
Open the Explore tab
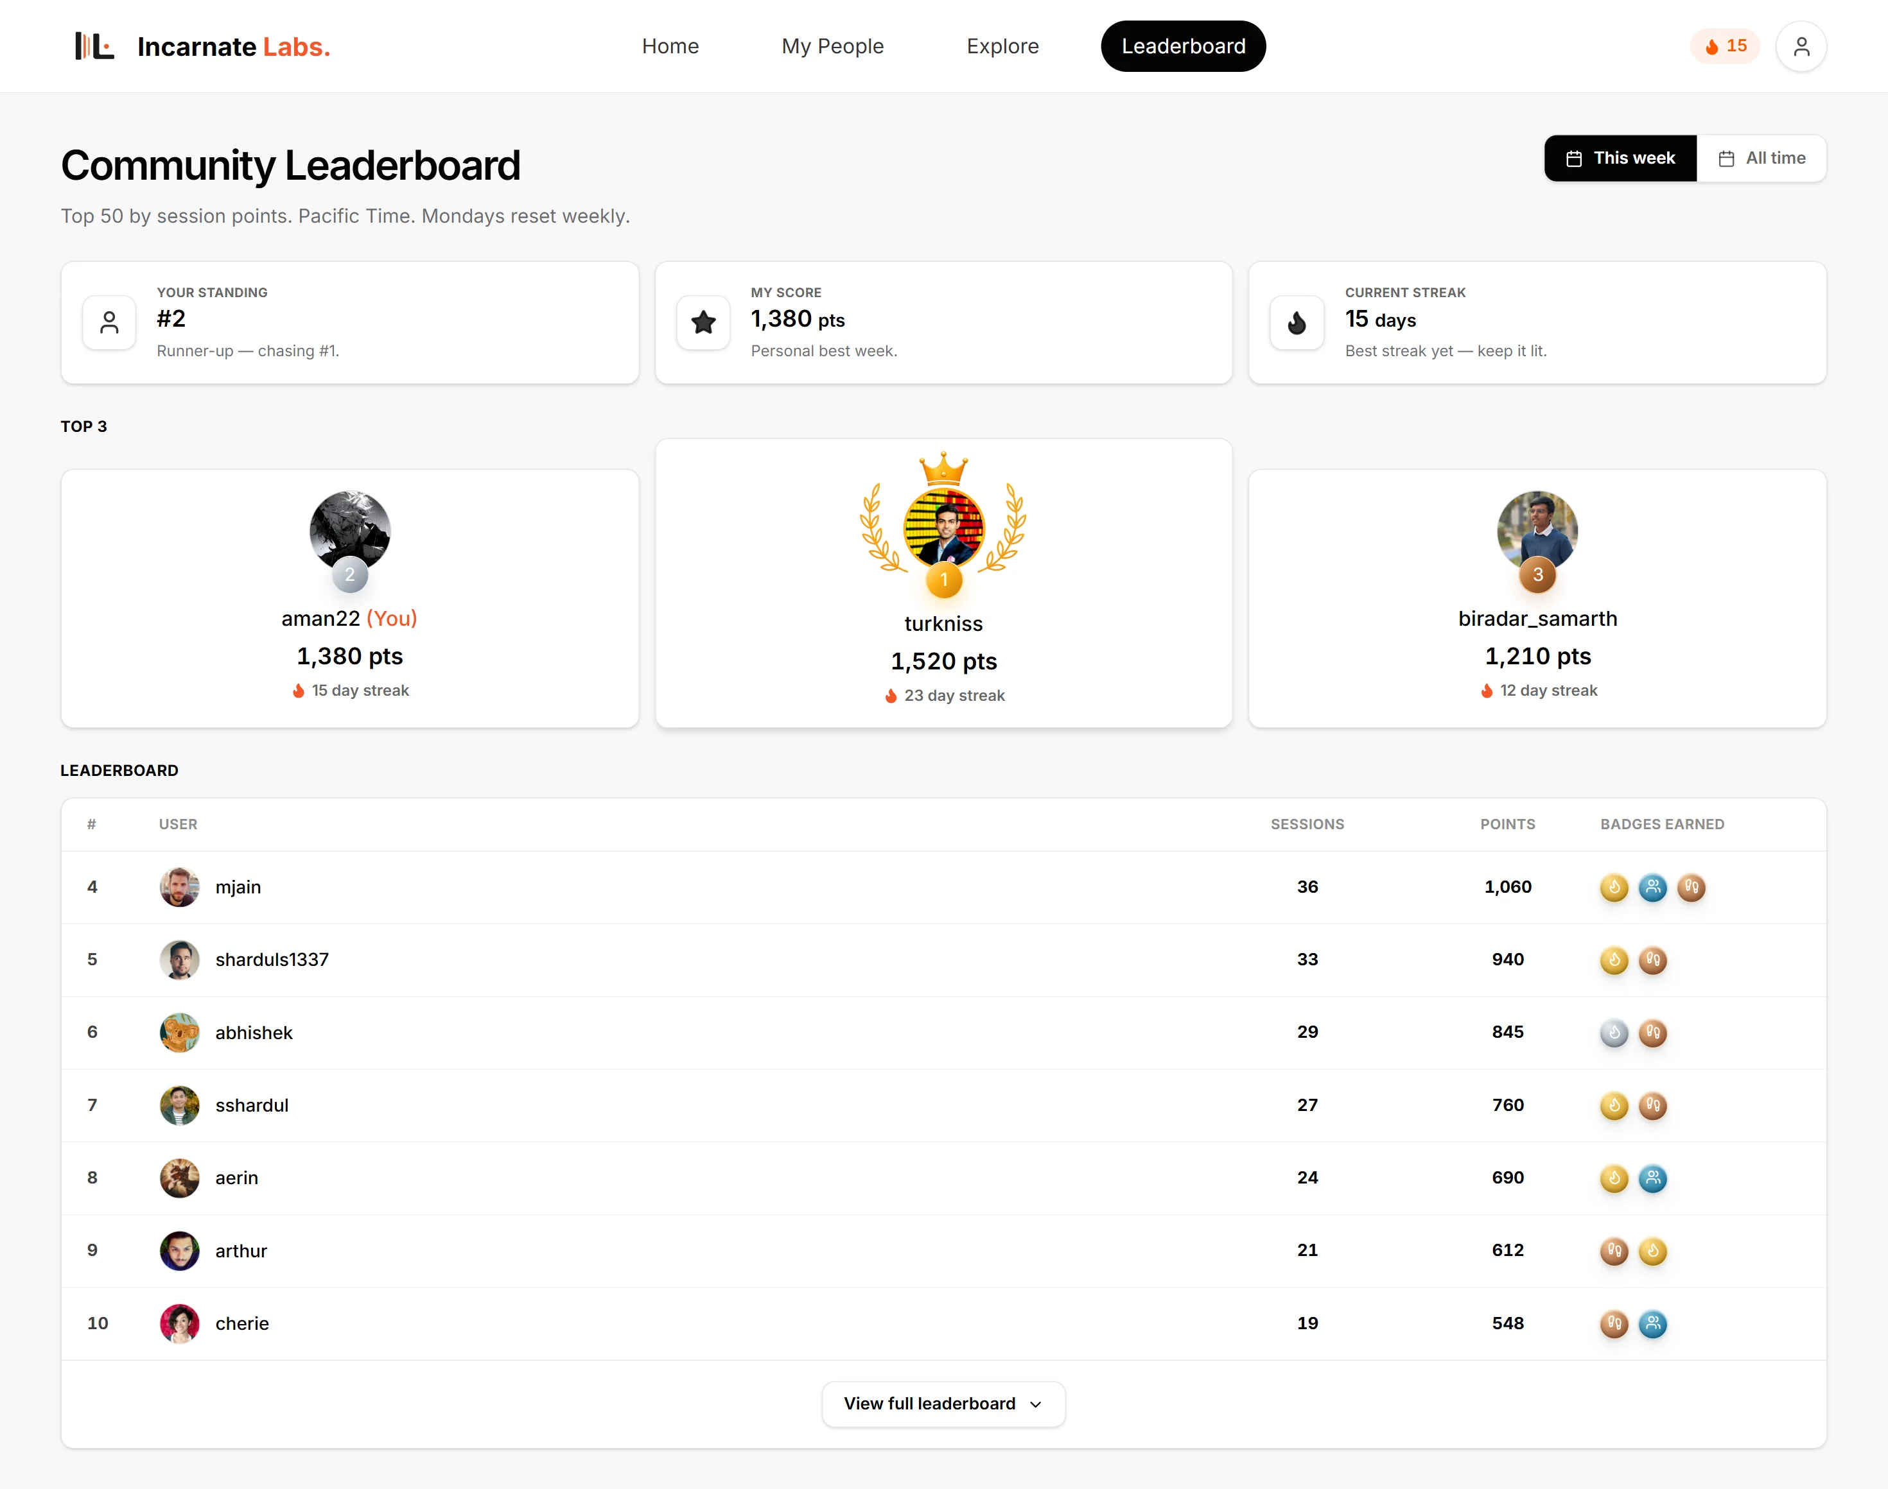click(1002, 46)
